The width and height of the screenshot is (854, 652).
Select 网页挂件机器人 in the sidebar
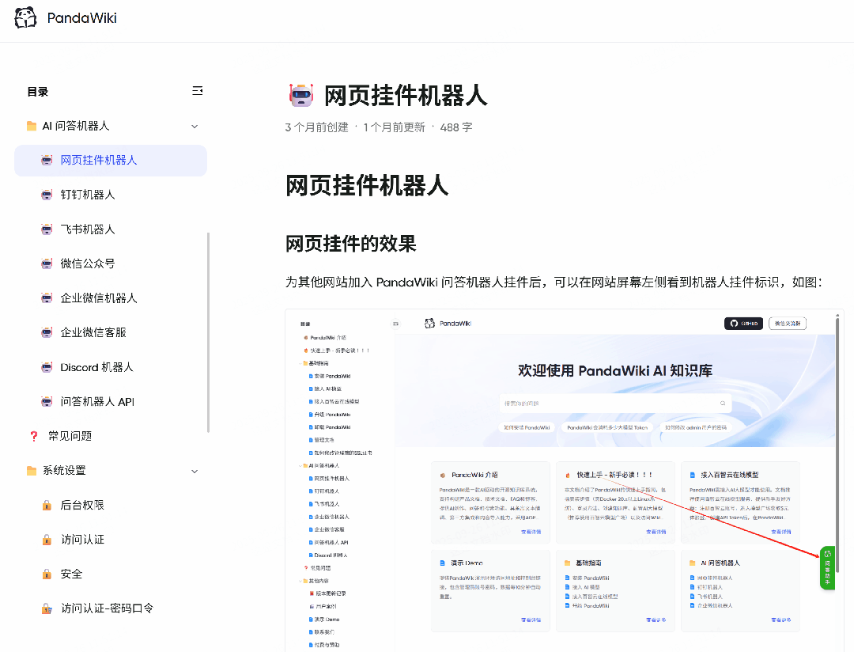click(x=111, y=161)
